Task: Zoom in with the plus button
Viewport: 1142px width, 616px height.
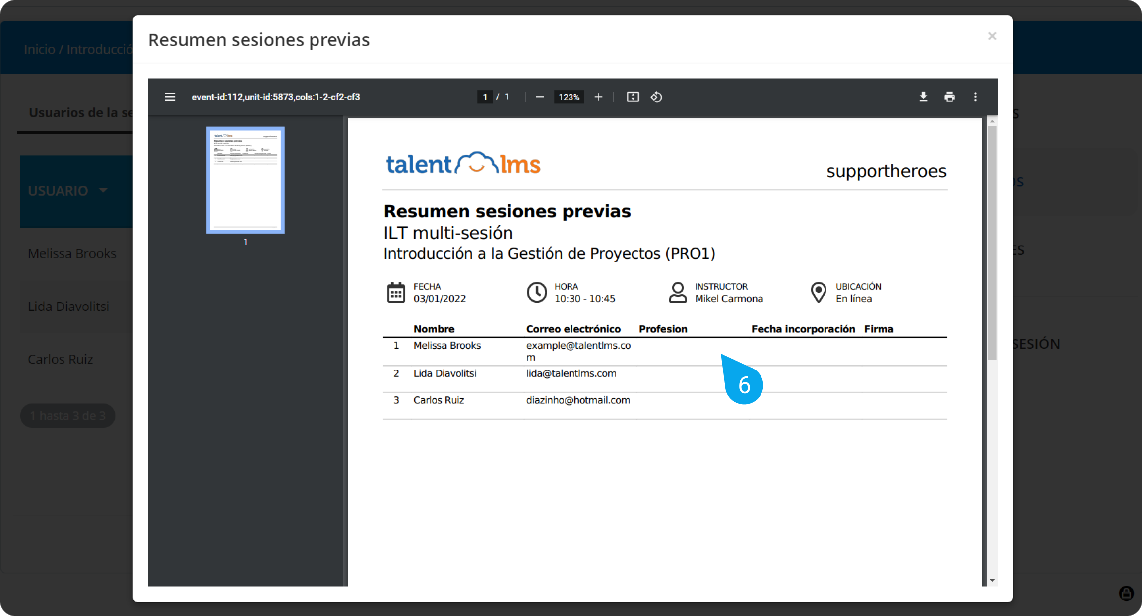Action: (598, 97)
